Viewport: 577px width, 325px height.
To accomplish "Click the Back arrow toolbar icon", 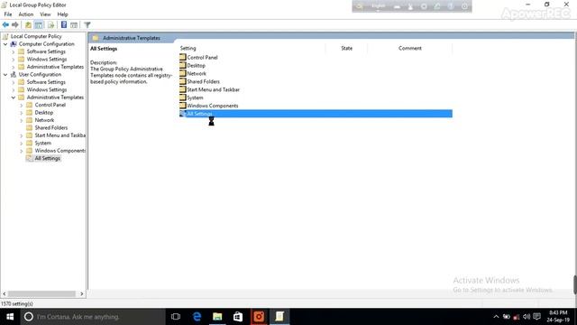I will click(5, 25).
